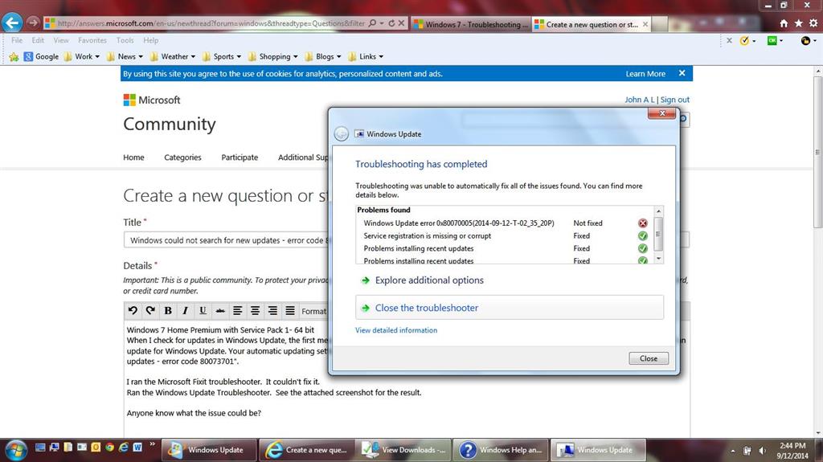Screen dimensions: 823x462
Task: Expand the Blogs favorites folder
Action: (322, 57)
